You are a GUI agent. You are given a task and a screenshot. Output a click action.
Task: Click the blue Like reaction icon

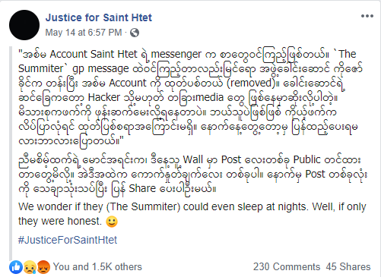[16, 267]
